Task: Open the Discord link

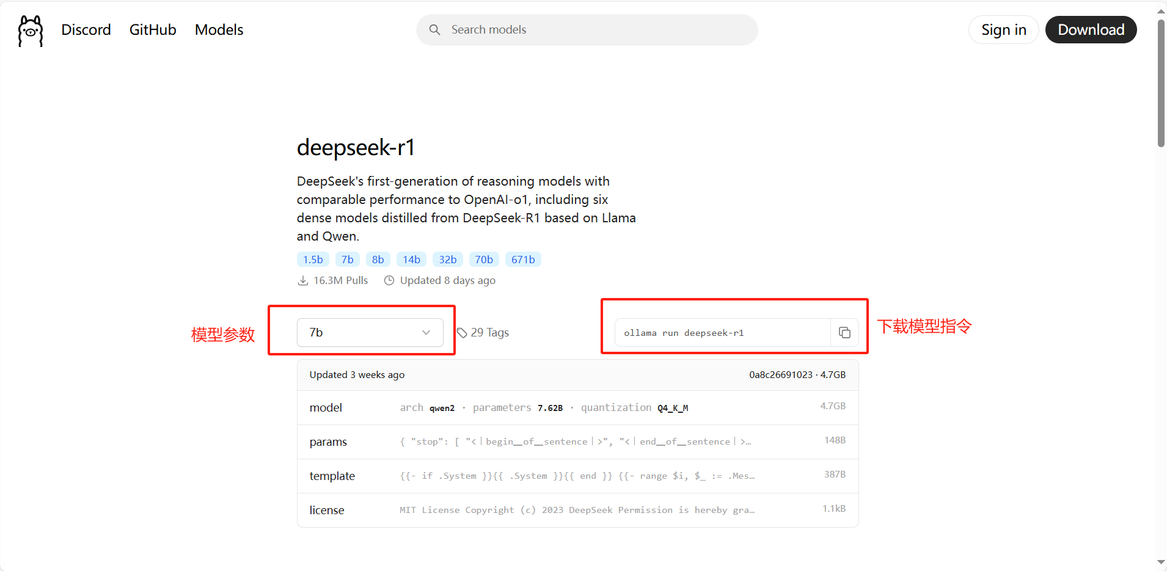Action: pos(86,30)
